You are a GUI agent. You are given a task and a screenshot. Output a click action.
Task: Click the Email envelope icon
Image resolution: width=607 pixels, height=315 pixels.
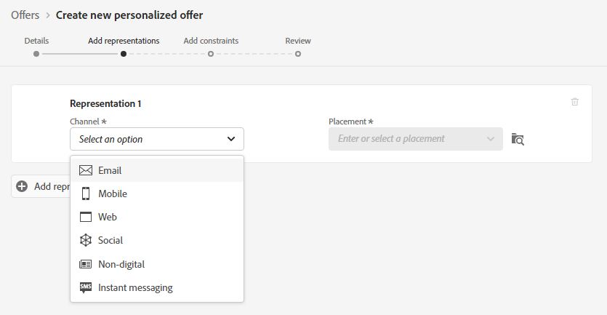[86, 170]
